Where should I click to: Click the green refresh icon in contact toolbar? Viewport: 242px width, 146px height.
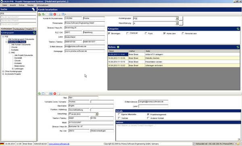click(x=40, y=94)
